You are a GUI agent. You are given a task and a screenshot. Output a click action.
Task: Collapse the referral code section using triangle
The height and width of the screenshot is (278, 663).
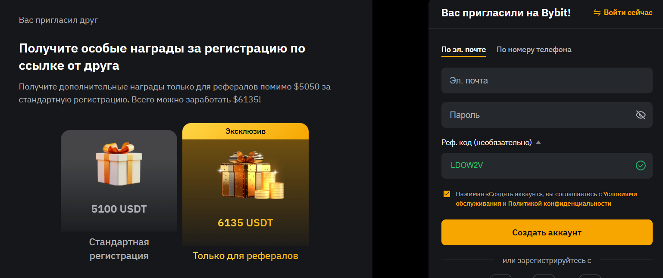coord(538,142)
